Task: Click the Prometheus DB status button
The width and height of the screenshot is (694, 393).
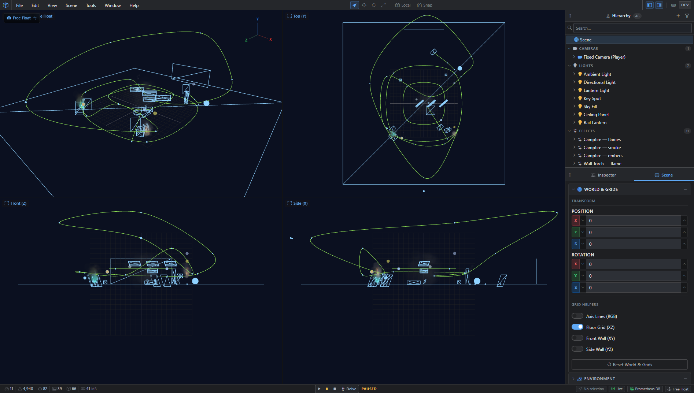Action: pos(645,389)
